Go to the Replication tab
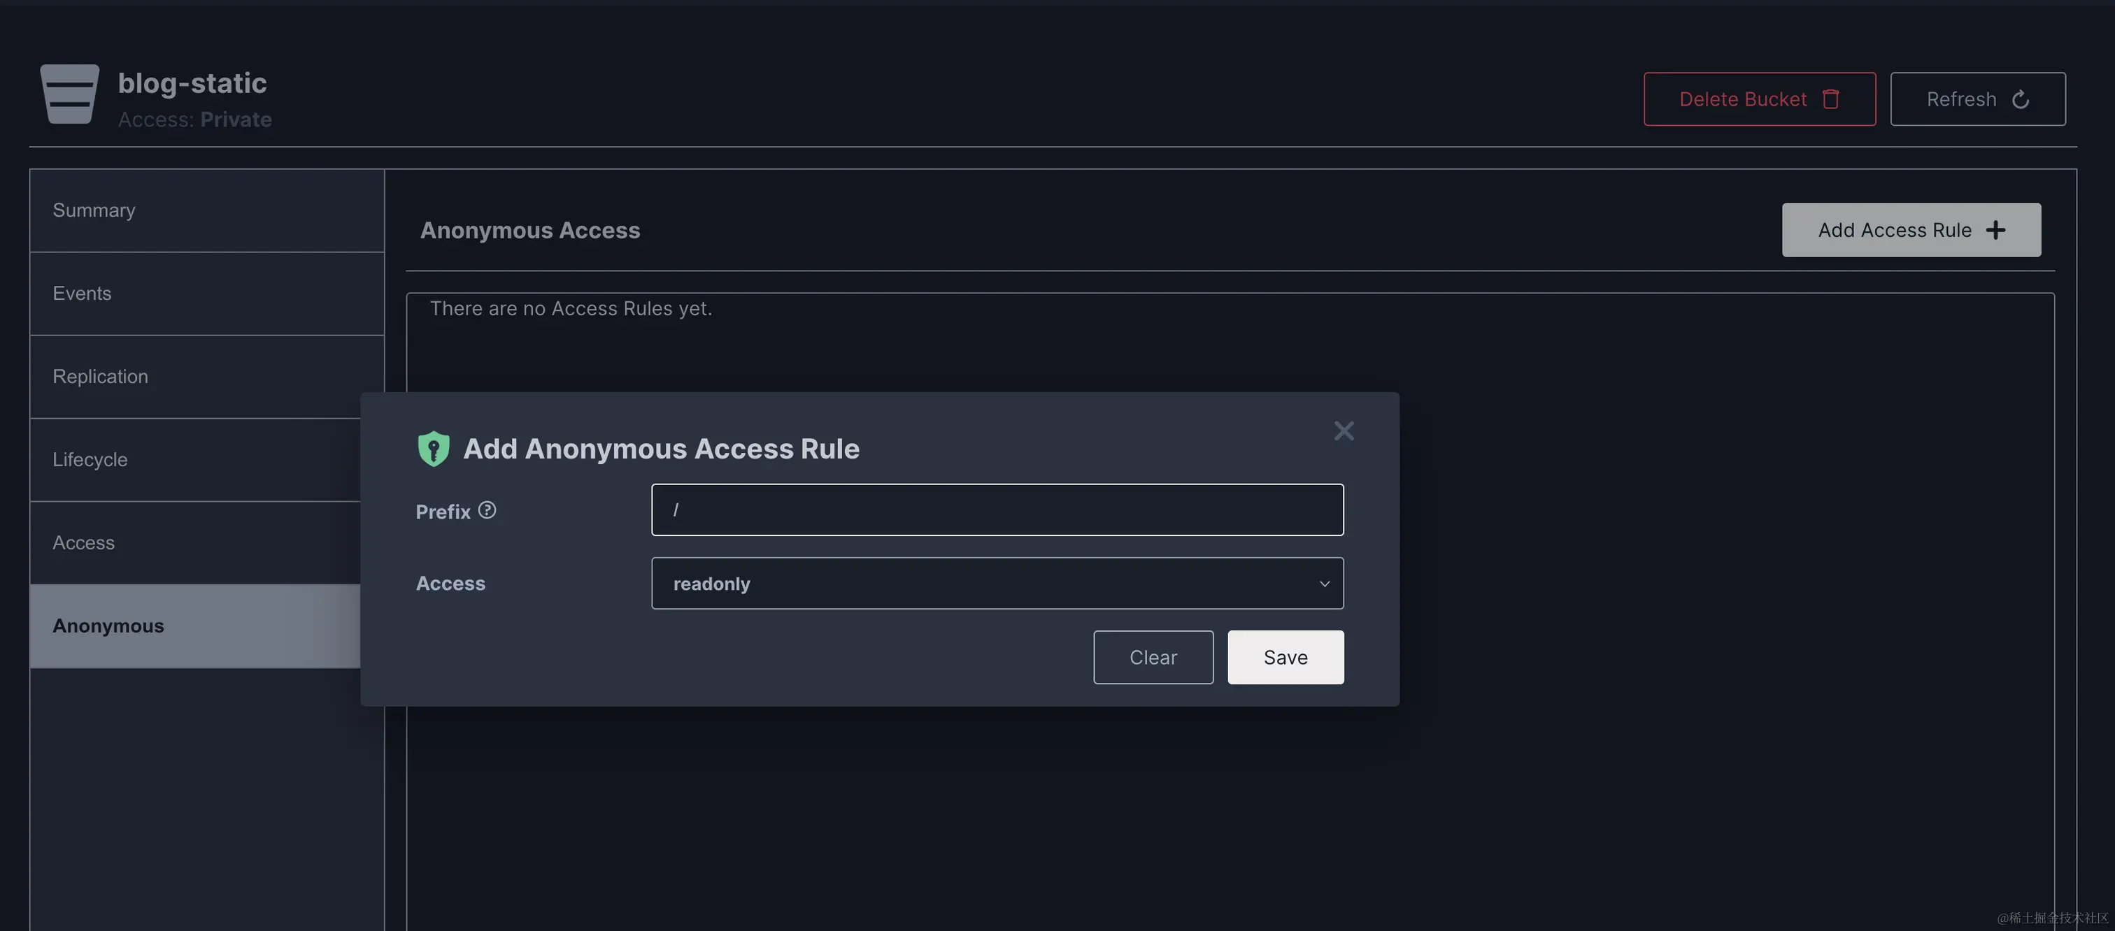 (207, 377)
